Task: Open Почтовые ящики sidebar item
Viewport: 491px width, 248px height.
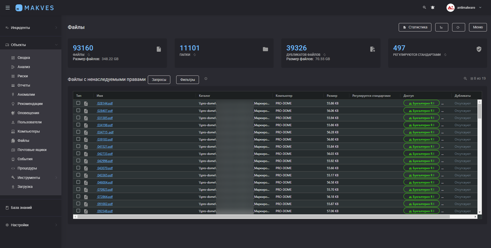Action: pos(32,150)
